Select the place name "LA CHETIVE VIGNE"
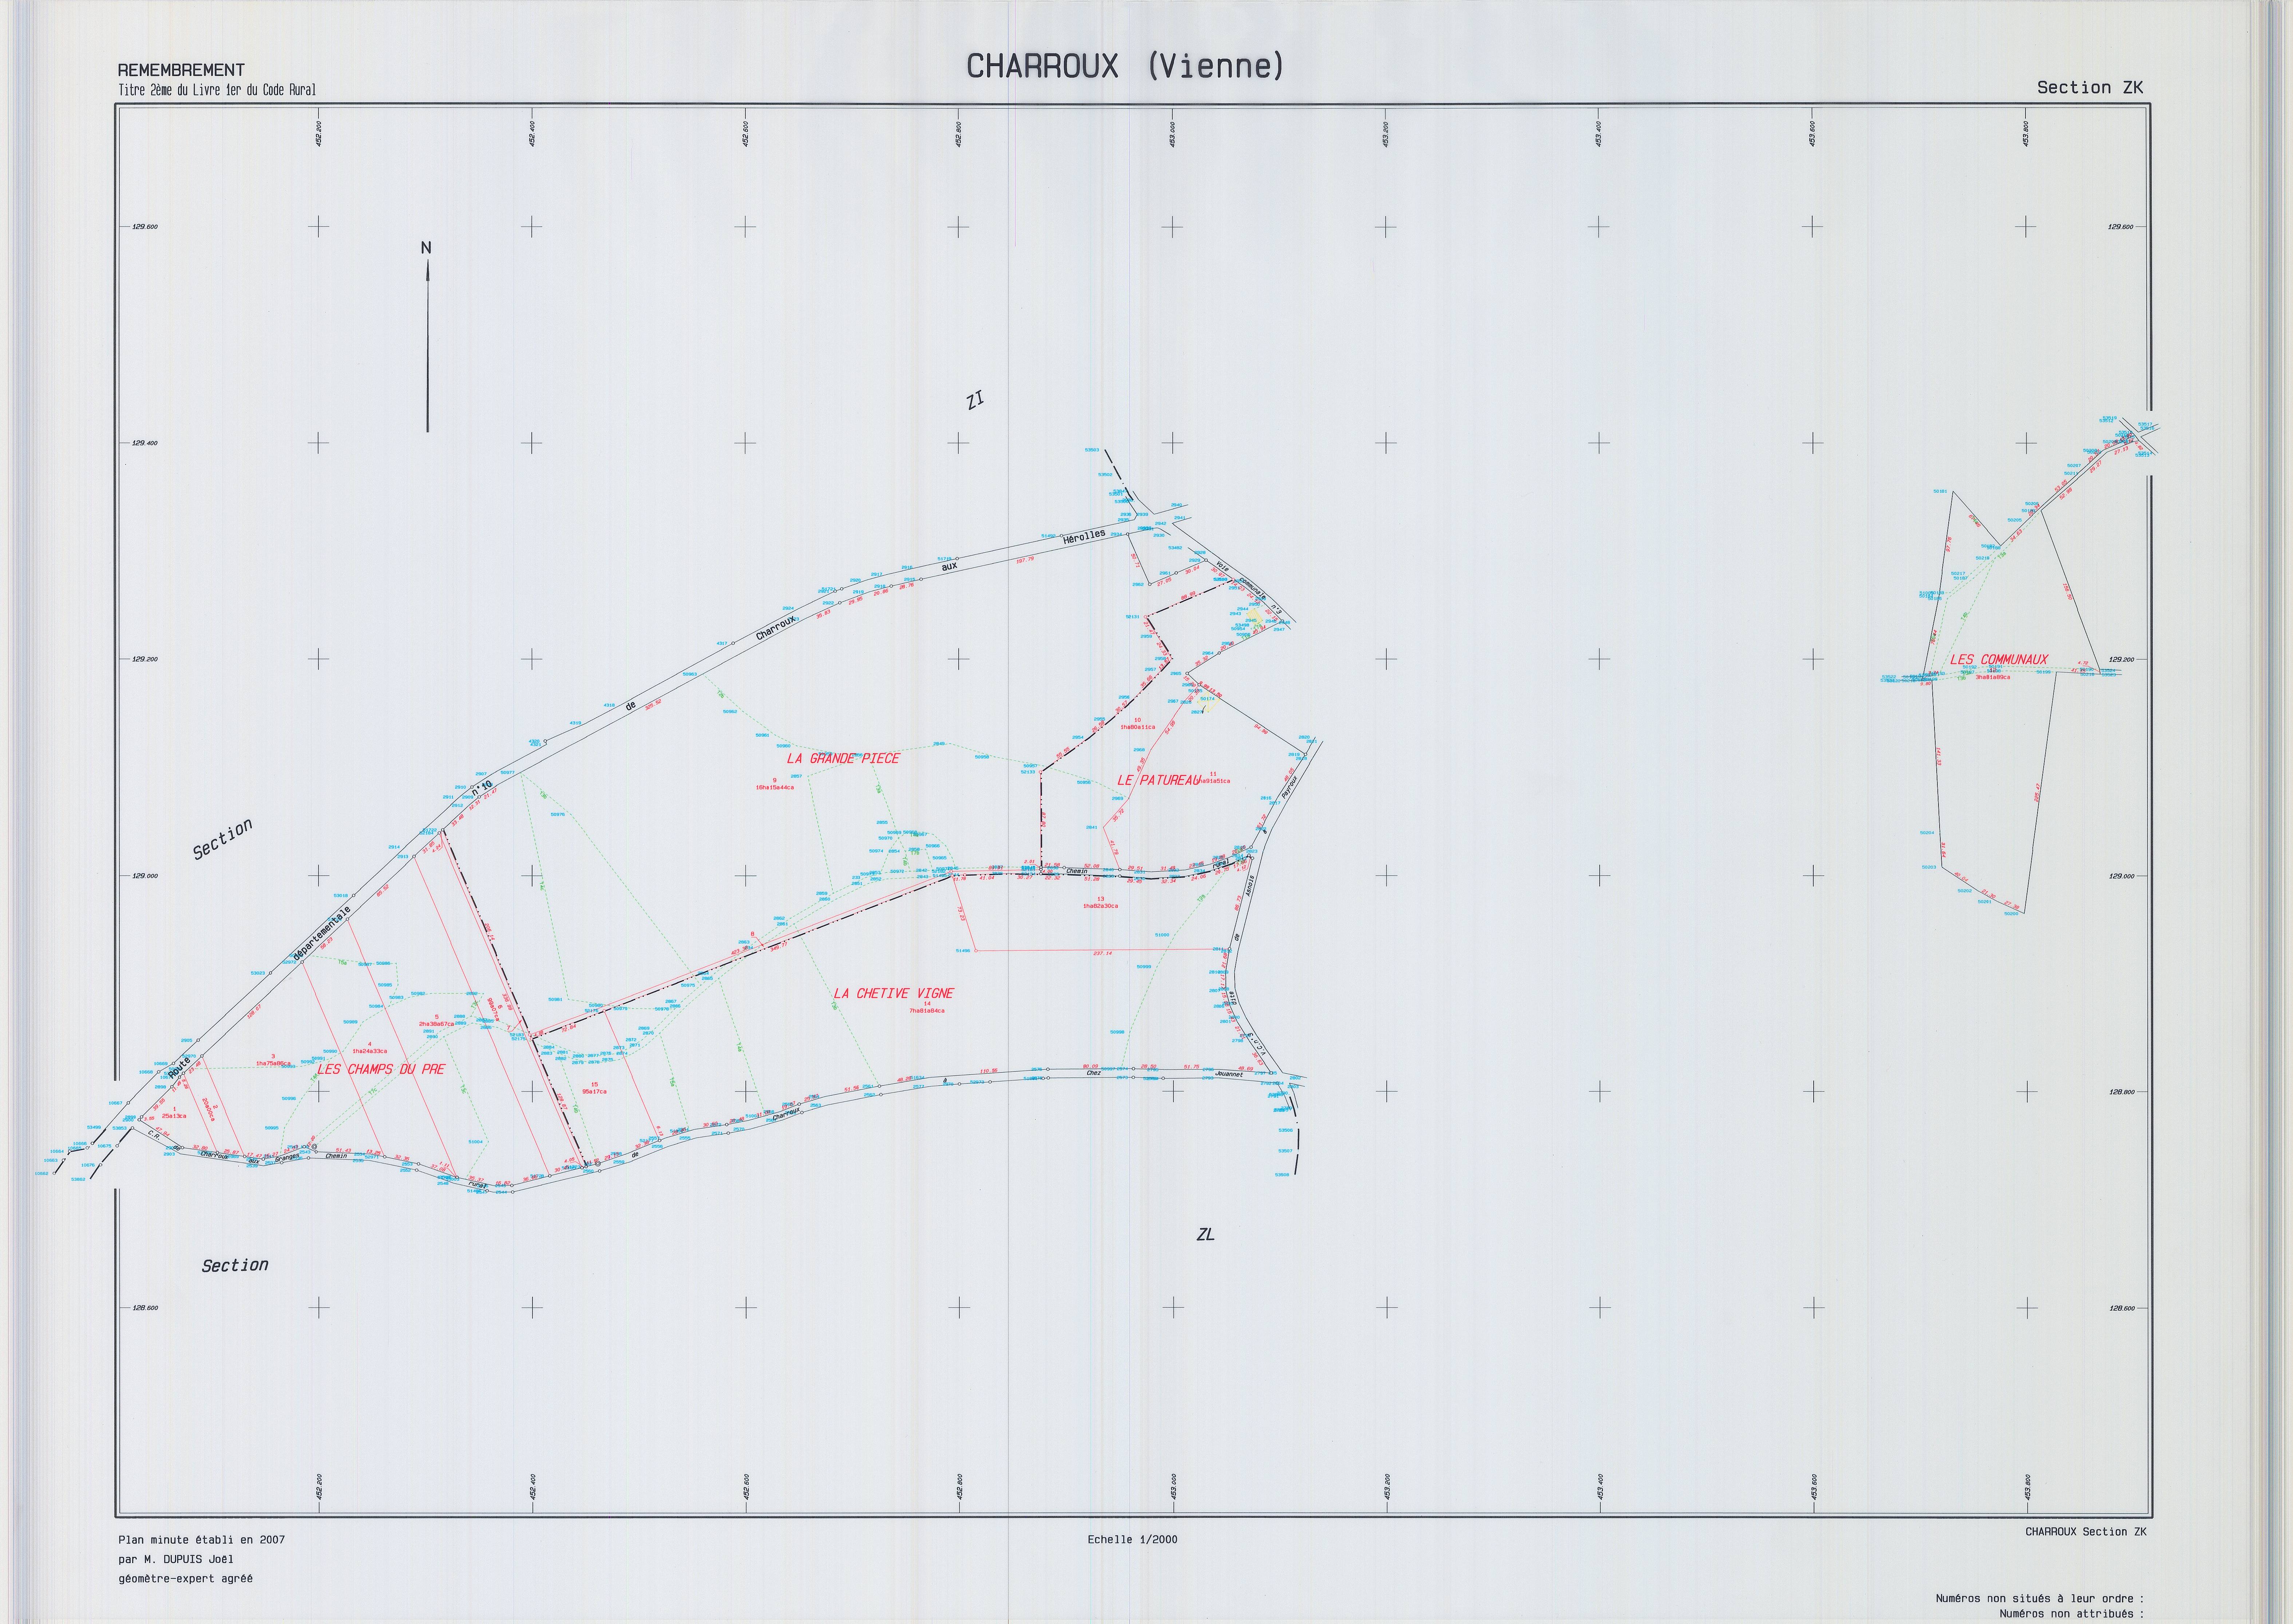The image size is (2293, 1624). click(894, 993)
